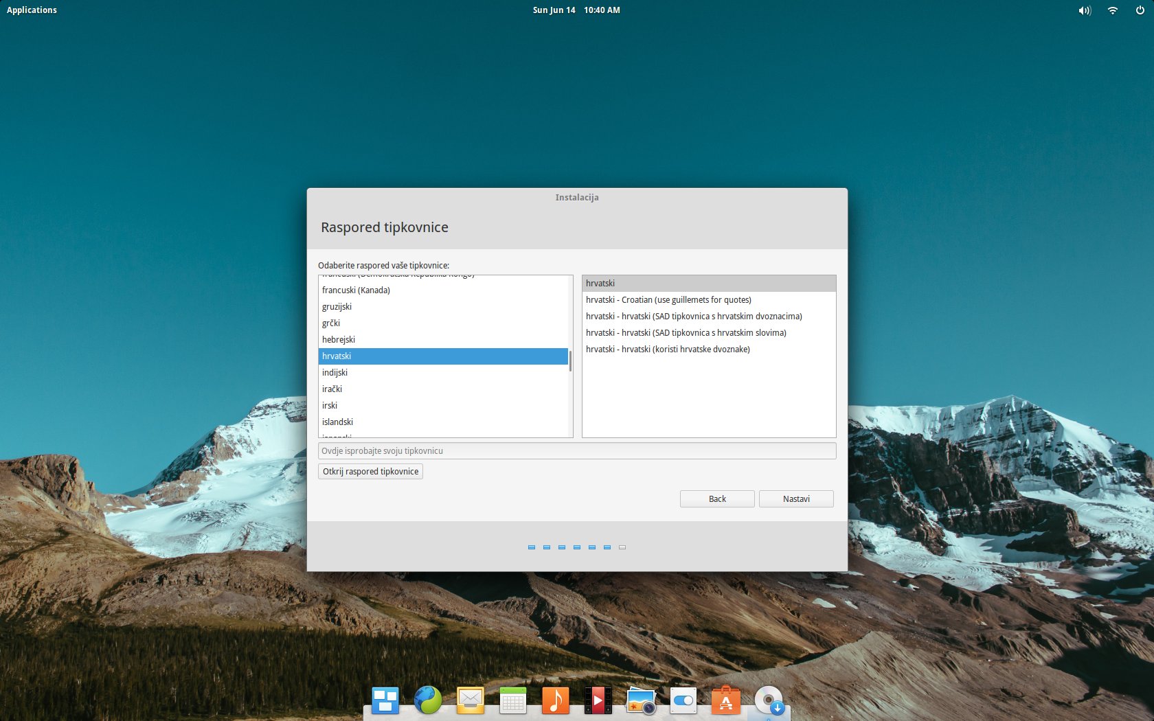
Task: Launch AppCenter from the dock
Action: pos(726,700)
